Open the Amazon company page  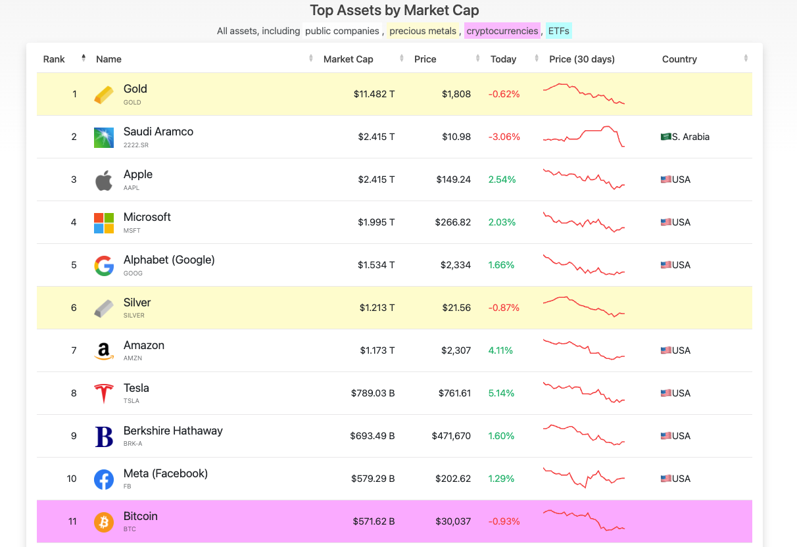[144, 345]
